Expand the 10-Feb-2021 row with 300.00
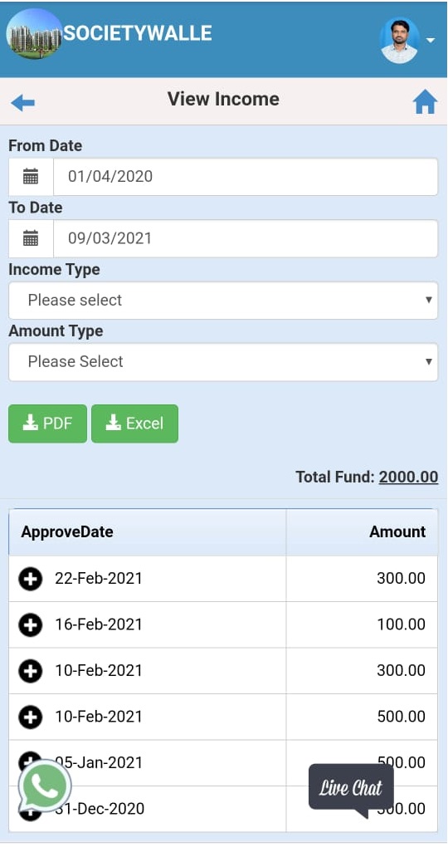 (x=30, y=671)
